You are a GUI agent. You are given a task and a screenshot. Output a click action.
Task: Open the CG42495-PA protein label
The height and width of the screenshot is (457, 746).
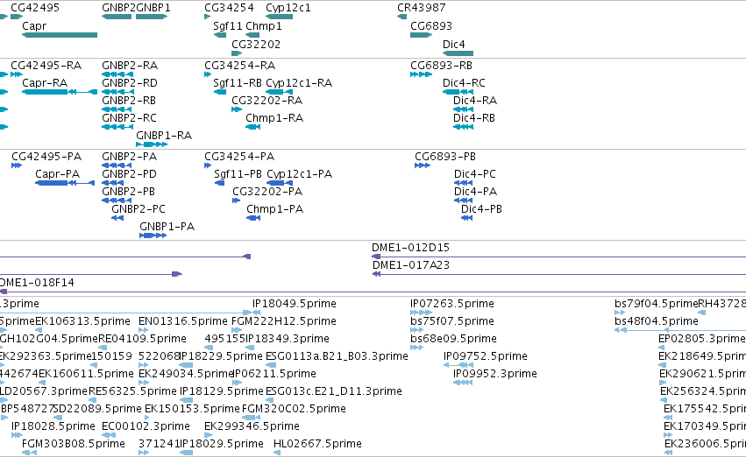coord(46,157)
